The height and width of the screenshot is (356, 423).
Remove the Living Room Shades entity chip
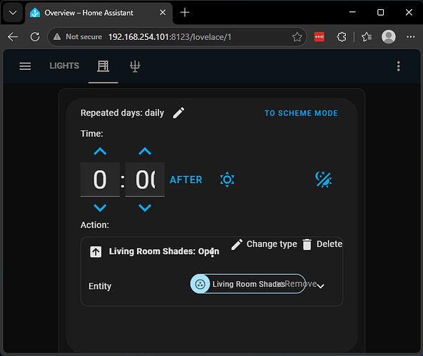pyautogui.click(x=297, y=284)
